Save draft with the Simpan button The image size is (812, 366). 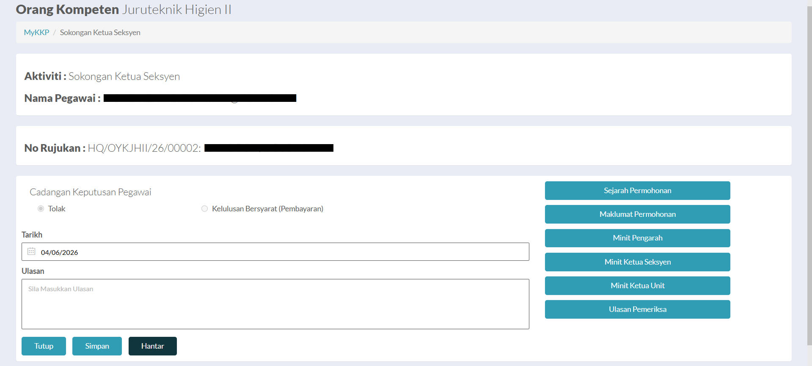coord(97,346)
